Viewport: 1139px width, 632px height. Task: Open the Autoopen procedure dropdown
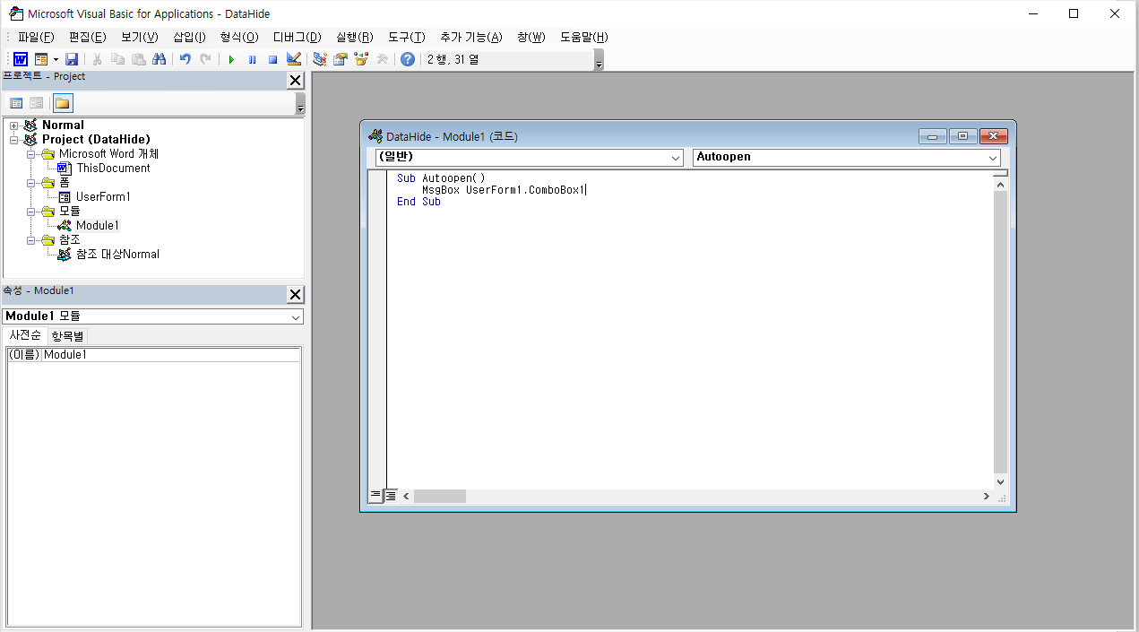(x=993, y=158)
